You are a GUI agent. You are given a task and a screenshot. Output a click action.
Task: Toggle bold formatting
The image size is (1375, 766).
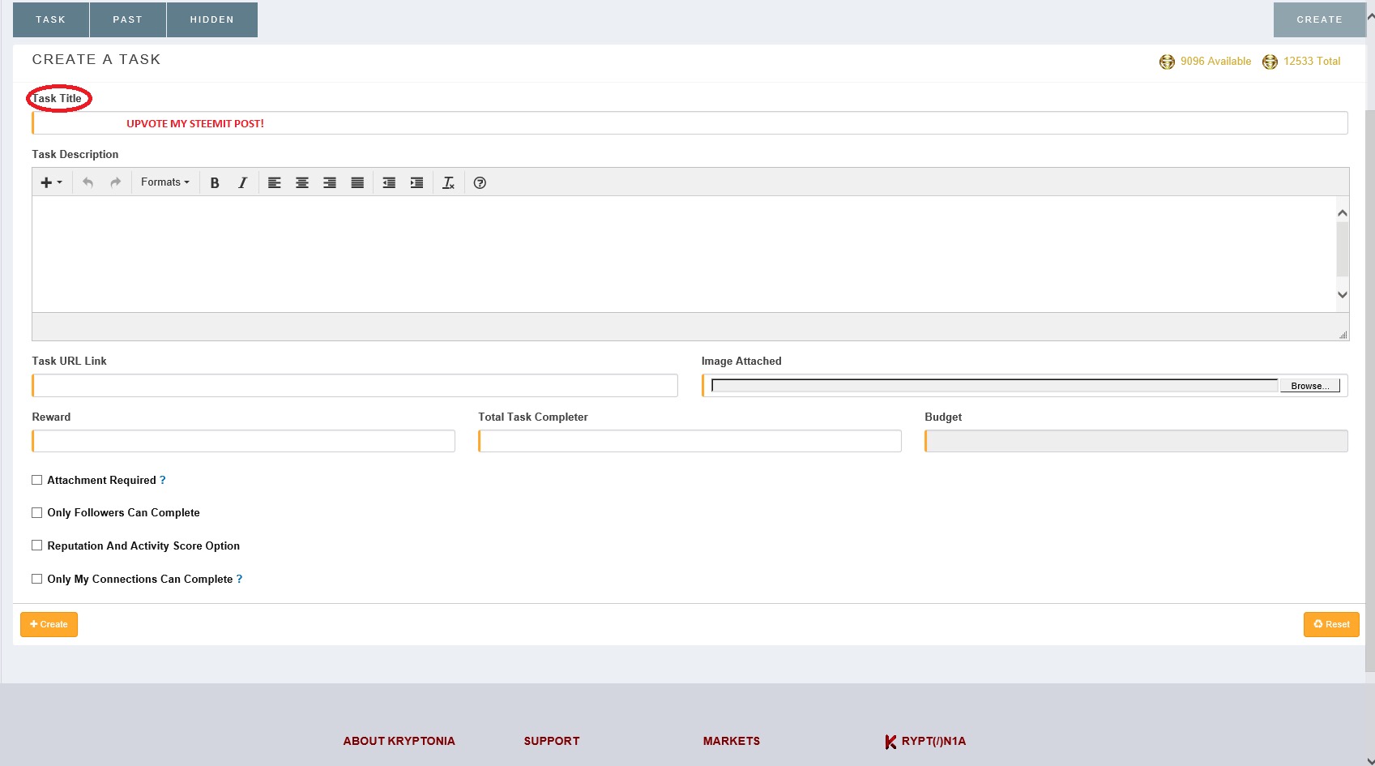pyautogui.click(x=215, y=182)
